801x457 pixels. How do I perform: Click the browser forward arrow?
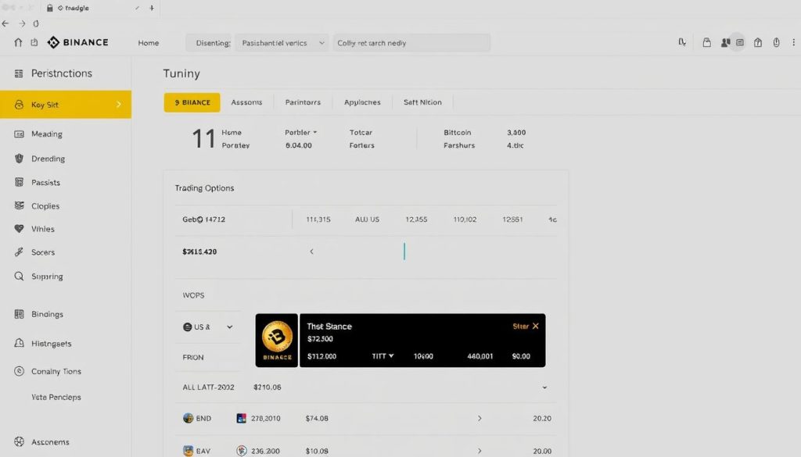coord(22,23)
